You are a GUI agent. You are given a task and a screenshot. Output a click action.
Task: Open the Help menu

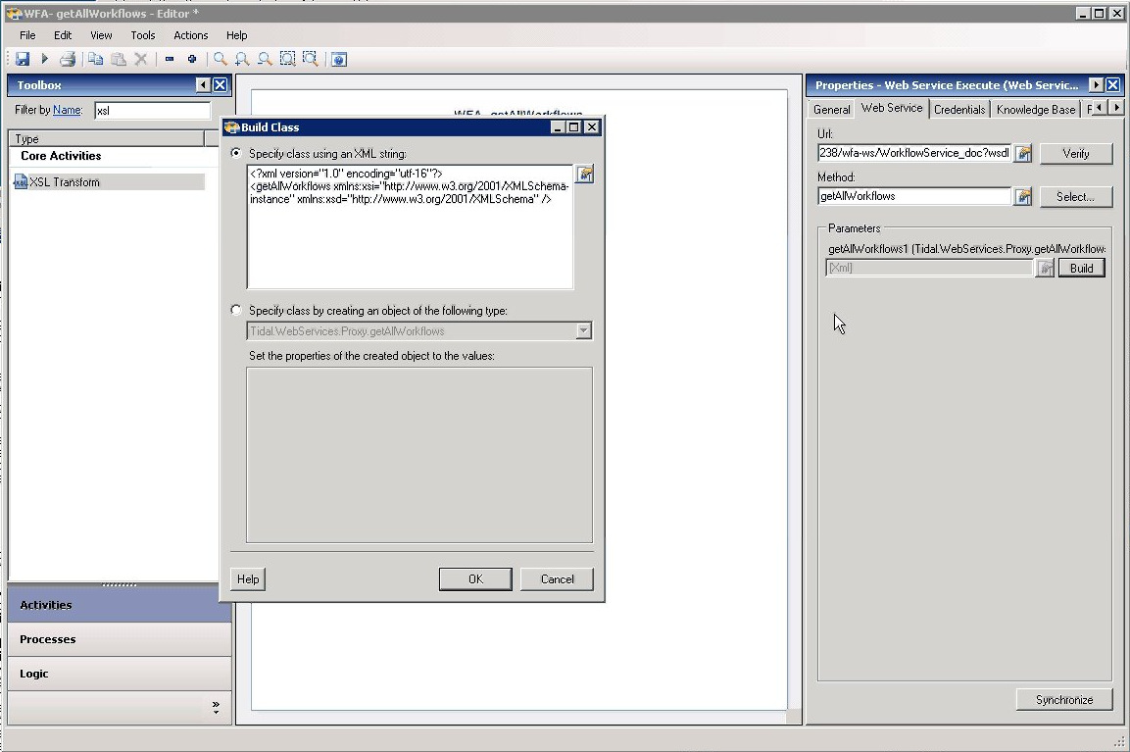click(236, 35)
